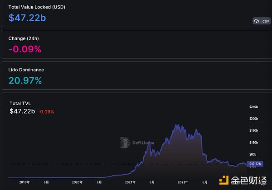
Task: Click the $200b y-axis label
Action: tap(253, 119)
